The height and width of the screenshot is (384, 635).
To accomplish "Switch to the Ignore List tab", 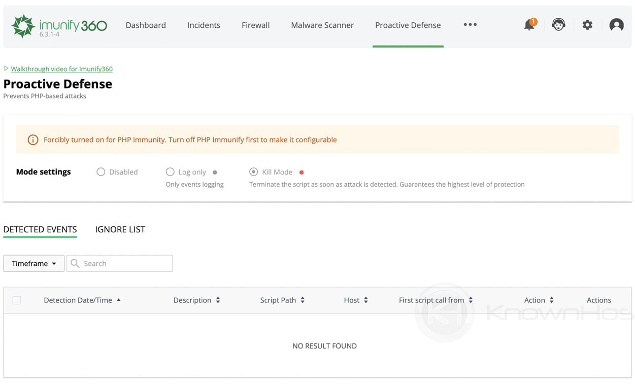I will [120, 229].
